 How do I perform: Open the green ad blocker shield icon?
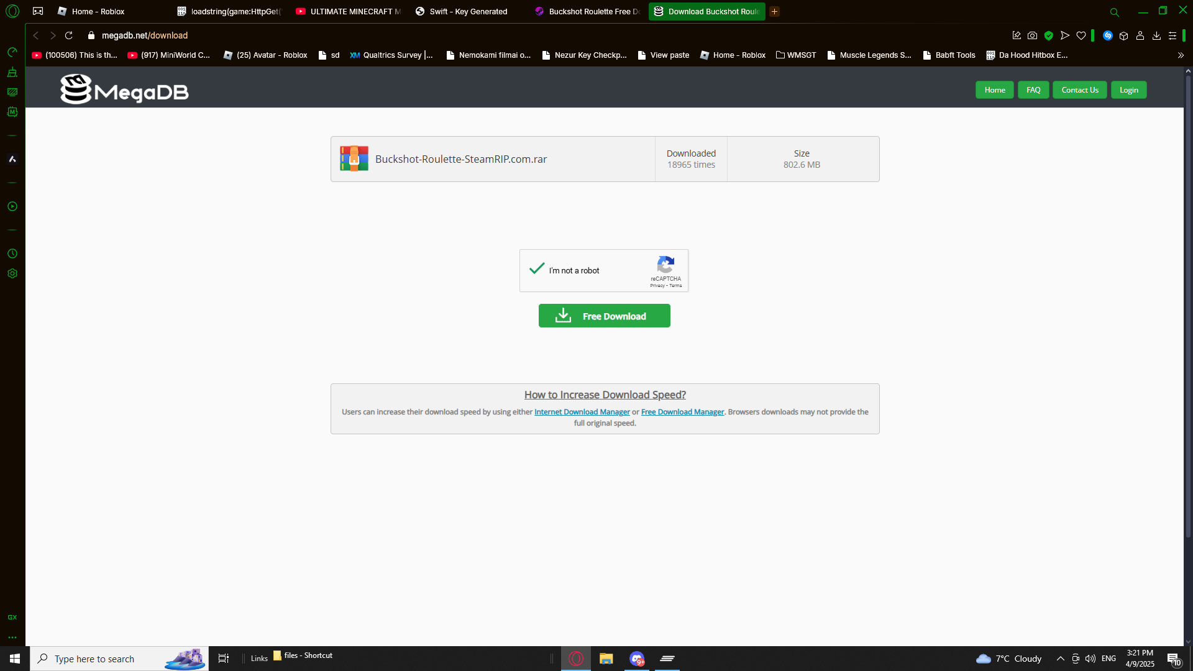tap(1049, 35)
